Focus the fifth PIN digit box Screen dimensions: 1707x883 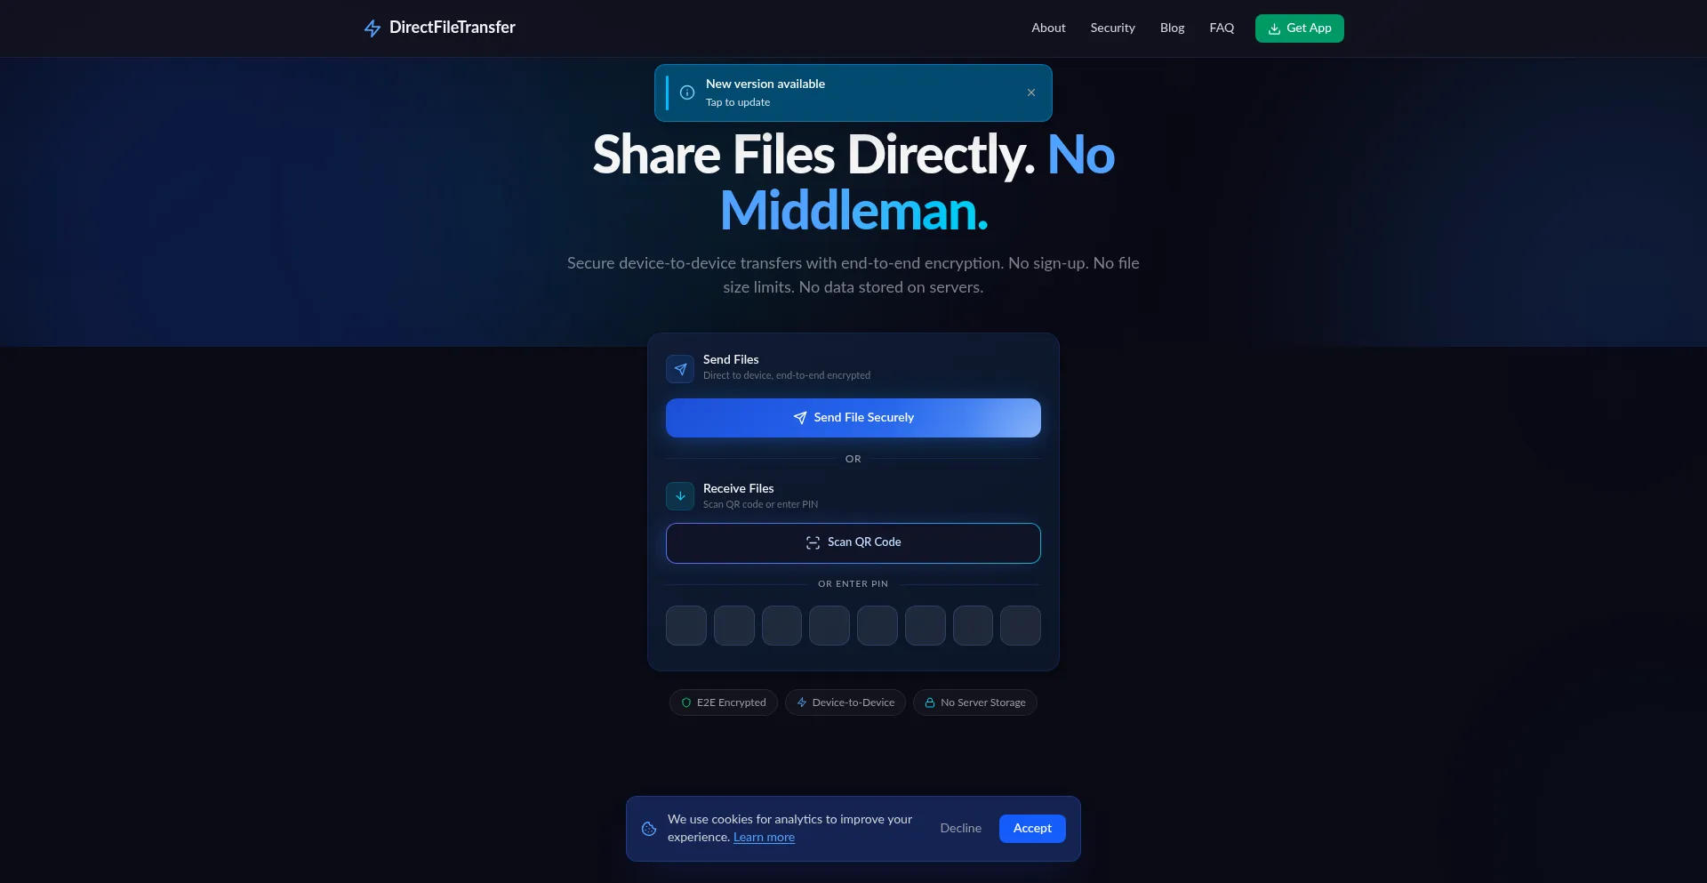tap(877, 626)
